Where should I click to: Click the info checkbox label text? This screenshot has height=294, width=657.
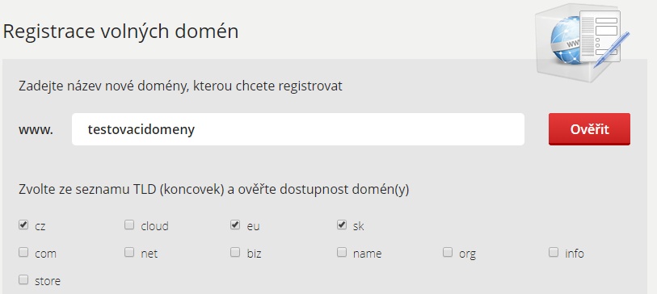click(x=574, y=254)
